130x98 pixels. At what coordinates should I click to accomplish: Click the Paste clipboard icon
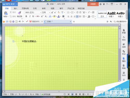6,13
